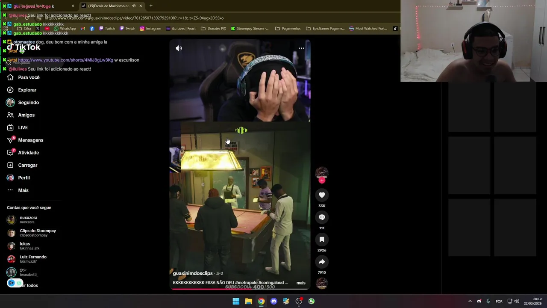Open the microphone tray icon

click(x=488, y=301)
